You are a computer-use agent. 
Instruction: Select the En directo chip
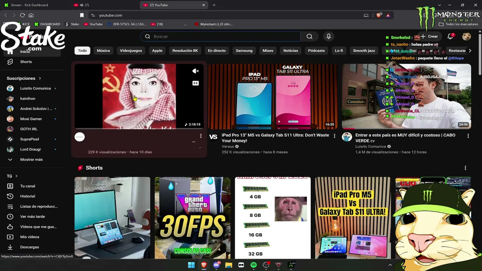point(217,50)
